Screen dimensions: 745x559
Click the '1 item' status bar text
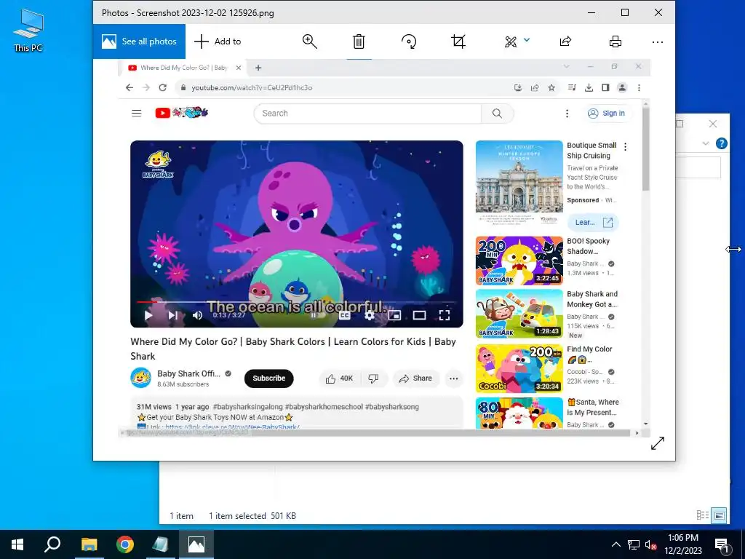(x=181, y=516)
